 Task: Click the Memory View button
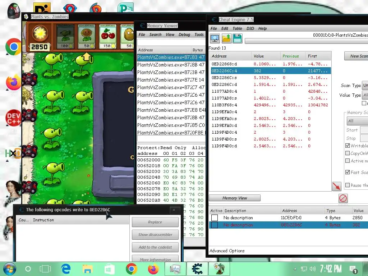click(234, 198)
